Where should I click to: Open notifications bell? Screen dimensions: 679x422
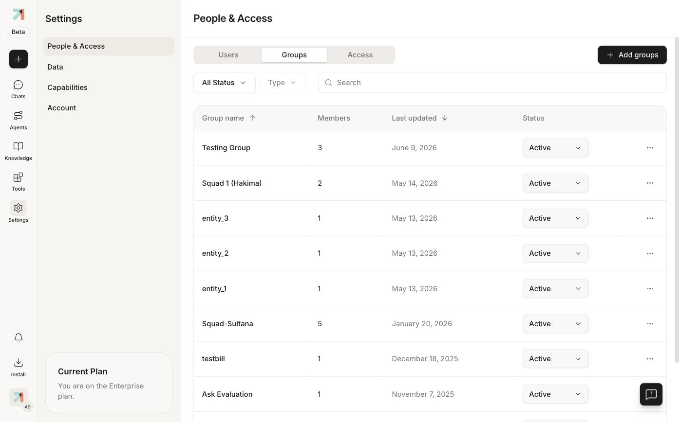click(x=18, y=337)
